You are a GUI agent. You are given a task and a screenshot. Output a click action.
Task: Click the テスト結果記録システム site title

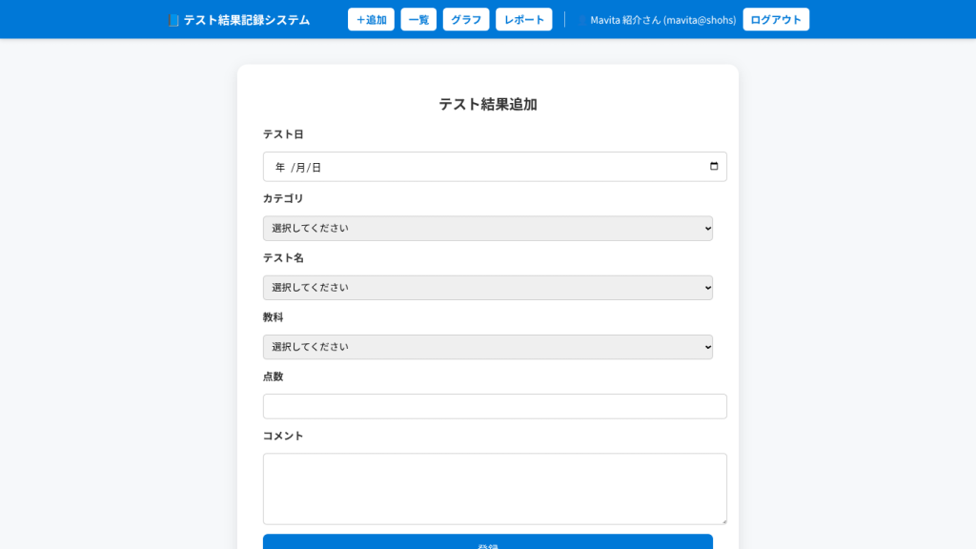click(x=246, y=20)
